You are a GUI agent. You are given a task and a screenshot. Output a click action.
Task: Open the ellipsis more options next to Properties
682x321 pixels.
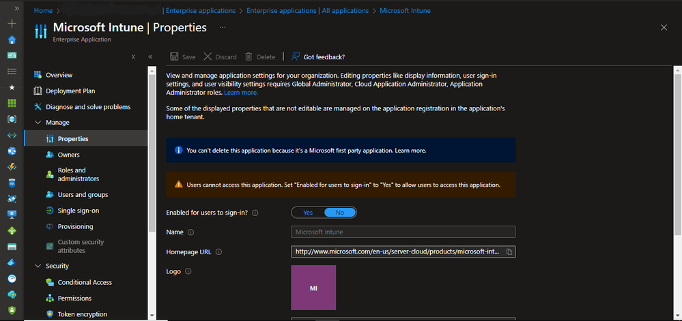223,27
